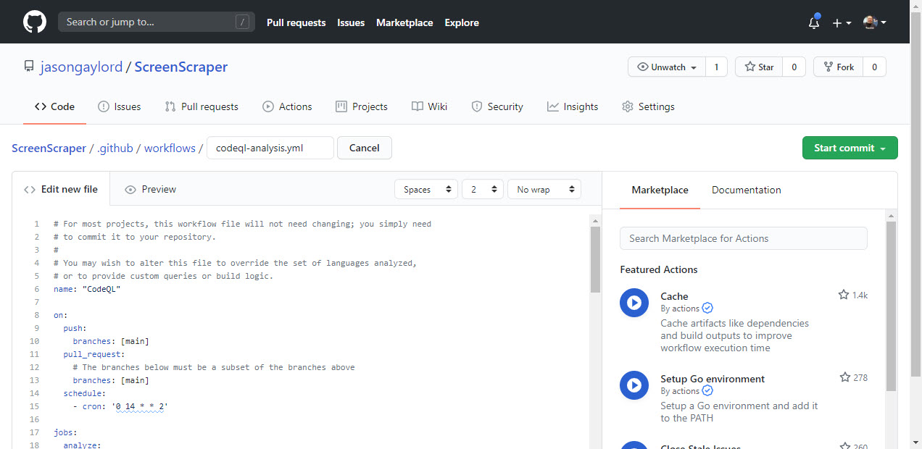922x449 pixels.
Task: Focus Search Marketplace for Actions field
Action: [x=744, y=238]
